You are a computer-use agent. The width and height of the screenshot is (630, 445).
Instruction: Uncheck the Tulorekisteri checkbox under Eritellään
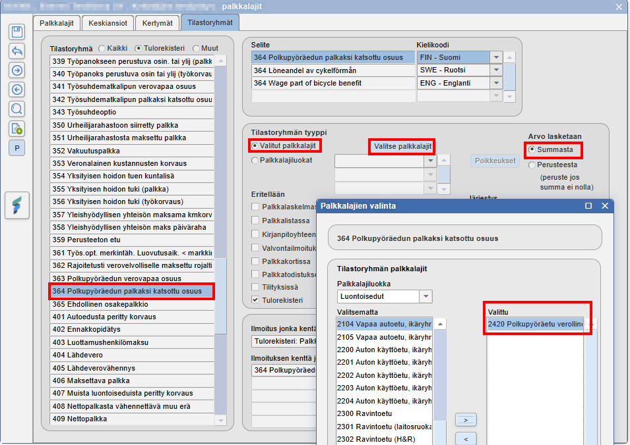[x=255, y=300]
